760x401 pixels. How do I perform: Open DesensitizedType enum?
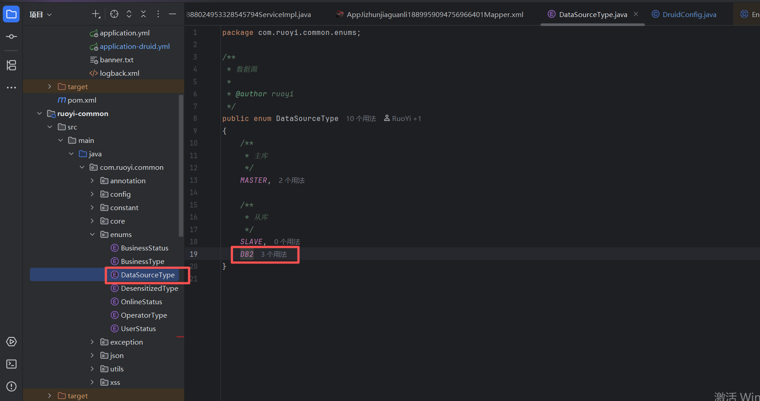[x=144, y=289]
